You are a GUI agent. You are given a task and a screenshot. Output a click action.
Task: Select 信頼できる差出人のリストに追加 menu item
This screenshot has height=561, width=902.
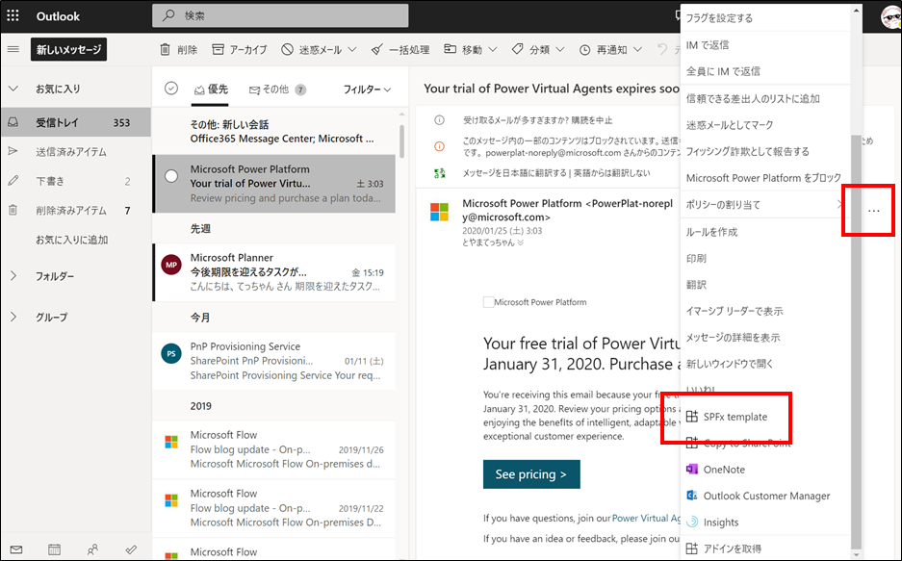click(765, 99)
